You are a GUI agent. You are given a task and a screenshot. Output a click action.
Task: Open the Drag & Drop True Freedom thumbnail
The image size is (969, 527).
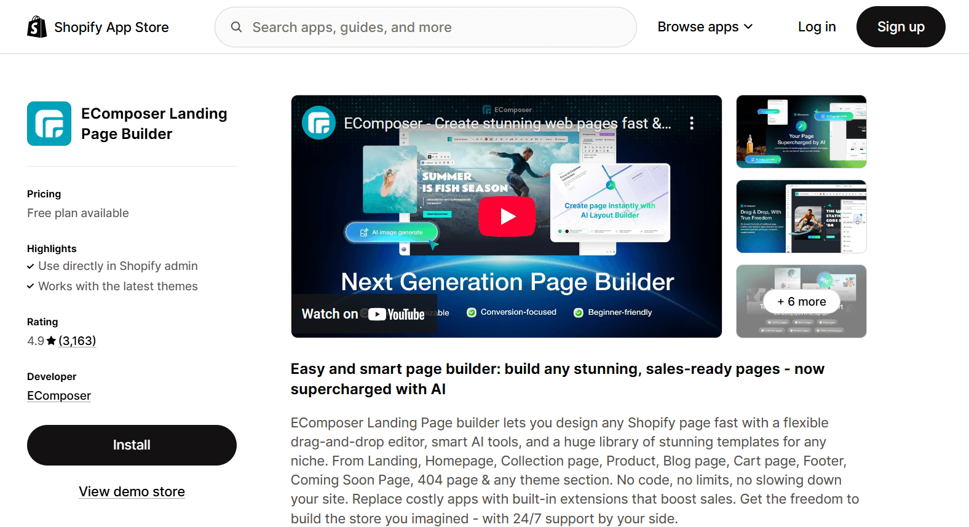[x=801, y=216]
